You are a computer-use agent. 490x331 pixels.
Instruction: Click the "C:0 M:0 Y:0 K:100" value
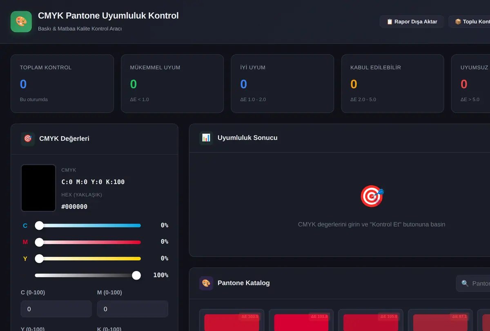93,182
